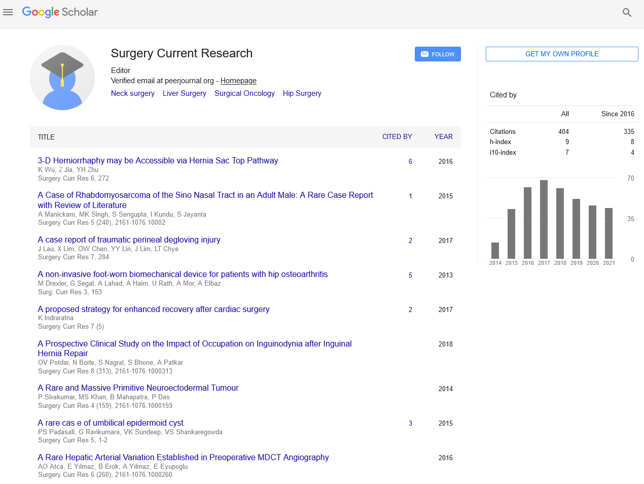Viewport: 644px width, 484px height.
Task: Select the Surgical Oncology interest tag
Action: [x=244, y=93]
